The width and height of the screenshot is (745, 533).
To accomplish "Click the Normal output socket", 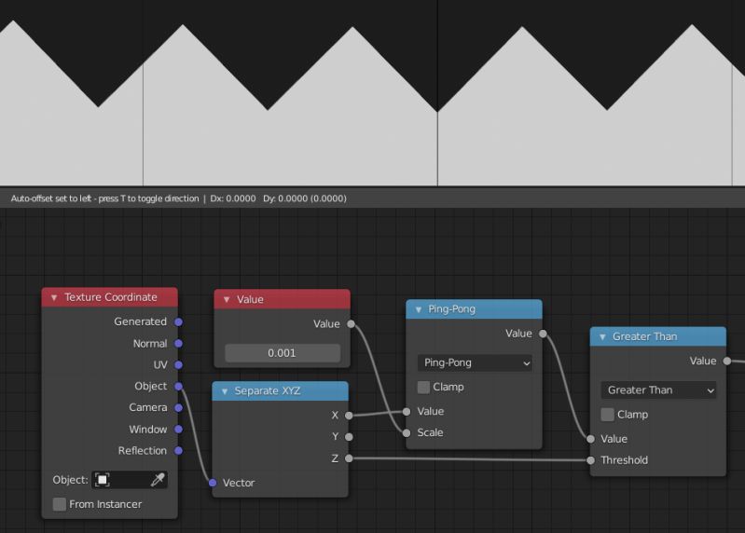I will click(179, 343).
